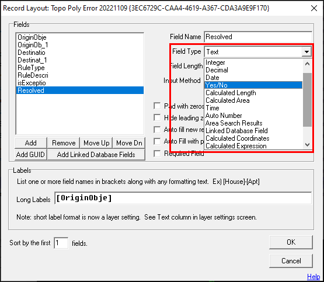Click Add Linked Database Fields button

tap(96, 155)
